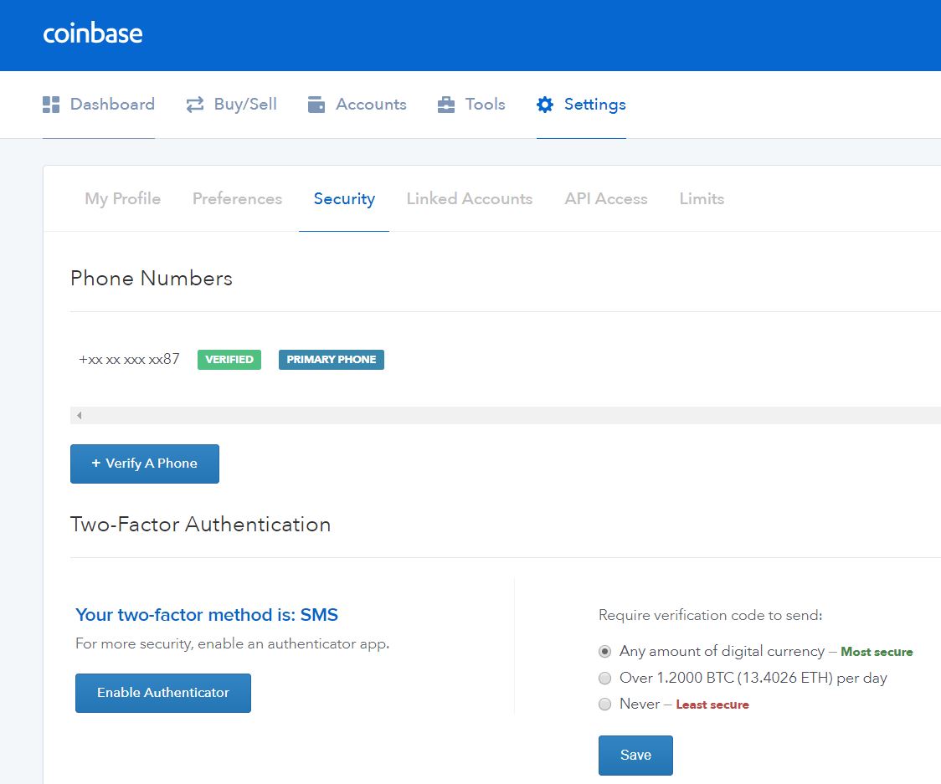Viewport: 941px width, 784px height.
Task: Select 'Over 1.2000 BTC per day' radio option
Action: coord(605,678)
